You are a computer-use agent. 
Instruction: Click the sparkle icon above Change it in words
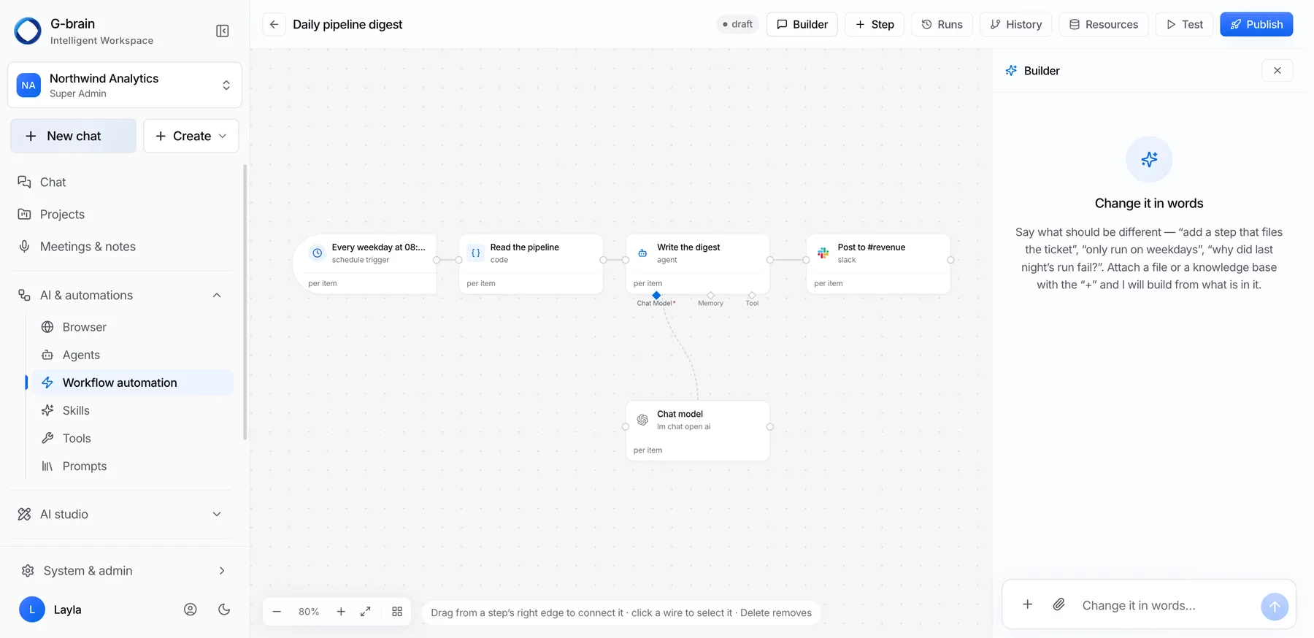point(1149,159)
